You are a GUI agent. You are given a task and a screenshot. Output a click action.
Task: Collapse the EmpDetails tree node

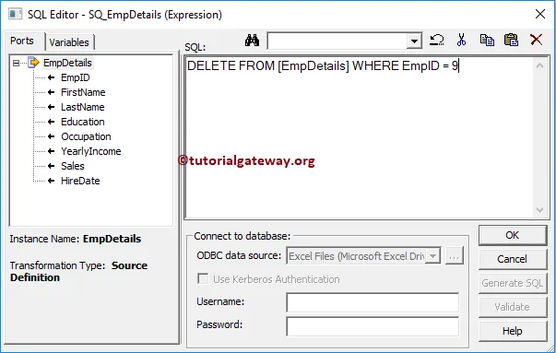click(x=16, y=63)
